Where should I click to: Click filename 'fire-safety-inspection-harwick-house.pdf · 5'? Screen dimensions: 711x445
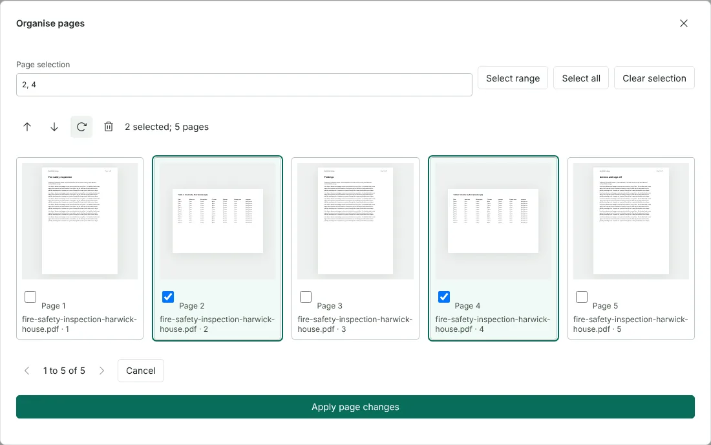pyautogui.click(x=631, y=324)
